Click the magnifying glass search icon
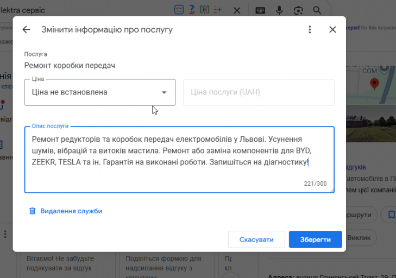 317,10
